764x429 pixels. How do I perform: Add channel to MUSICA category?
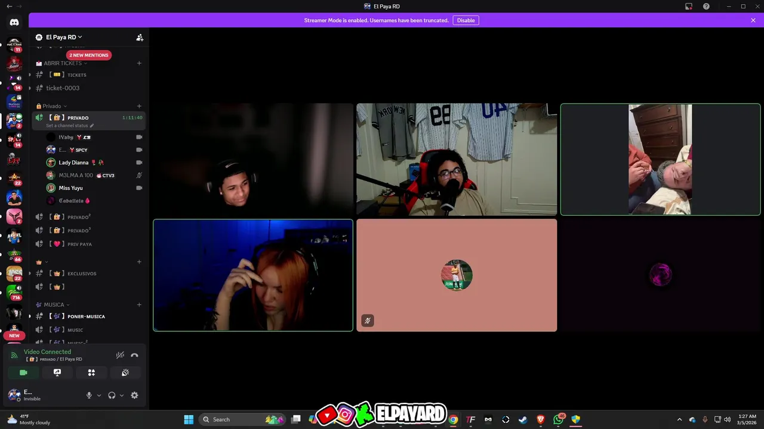point(139,304)
